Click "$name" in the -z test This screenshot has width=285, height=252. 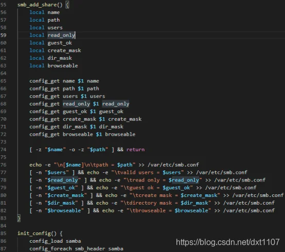55,150
